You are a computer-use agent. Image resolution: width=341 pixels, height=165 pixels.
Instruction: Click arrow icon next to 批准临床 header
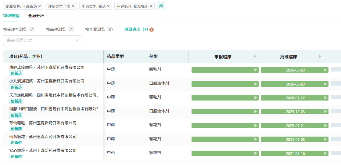[320, 57]
